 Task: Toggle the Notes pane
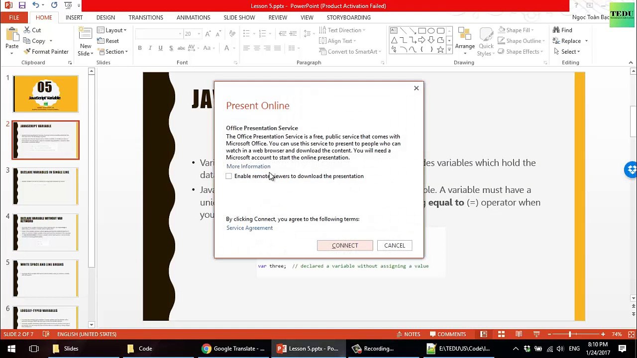(x=409, y=334)
